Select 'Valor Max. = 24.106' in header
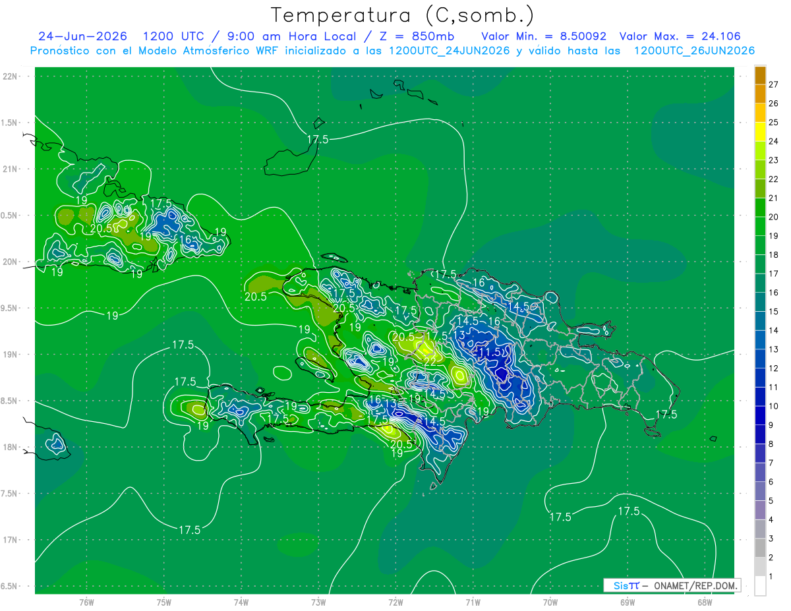 [680, 36]
